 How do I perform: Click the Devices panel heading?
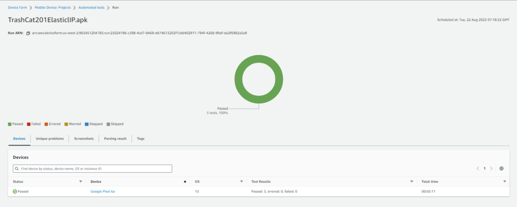[20, 158]
